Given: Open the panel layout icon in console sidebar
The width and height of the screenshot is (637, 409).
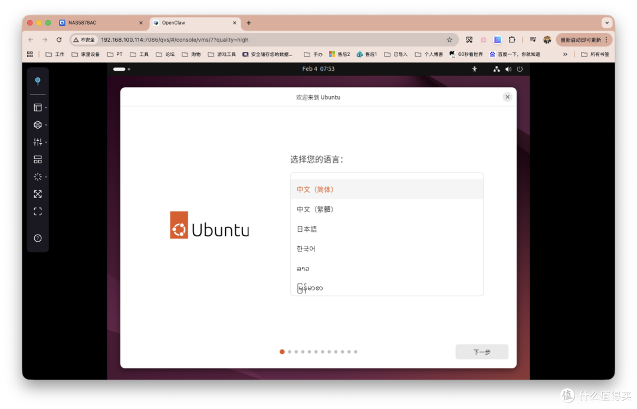Looking at the screenshot, I should [x=38, y=107].
